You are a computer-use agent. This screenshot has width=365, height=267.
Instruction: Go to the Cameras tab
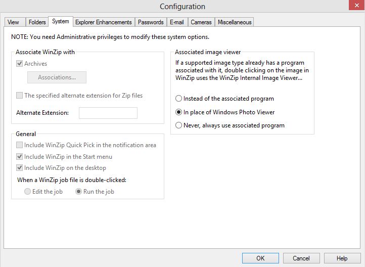(x=201, y=22)
